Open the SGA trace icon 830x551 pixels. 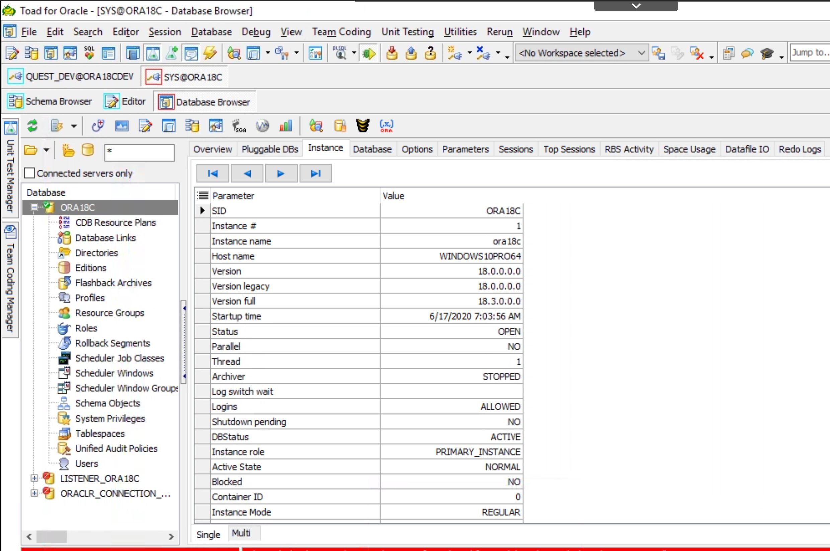[239, 126]
